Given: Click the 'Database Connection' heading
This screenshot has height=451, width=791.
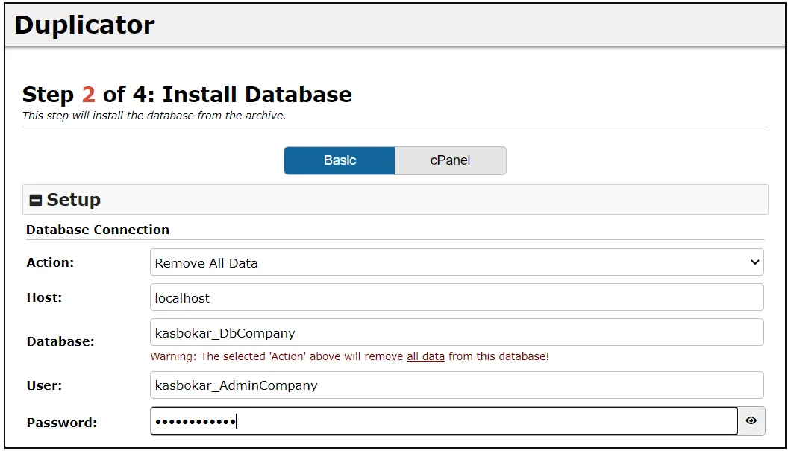Looking at the screenshot, I should click(97, 230).
